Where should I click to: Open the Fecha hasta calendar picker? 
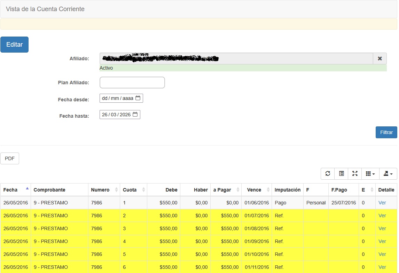[x=135, y=114]
